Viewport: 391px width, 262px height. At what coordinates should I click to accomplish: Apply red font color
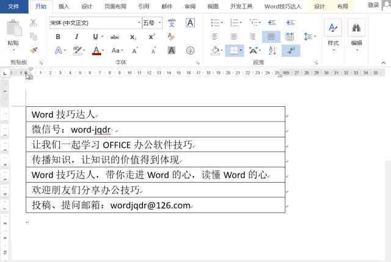[x=97, y=51]
